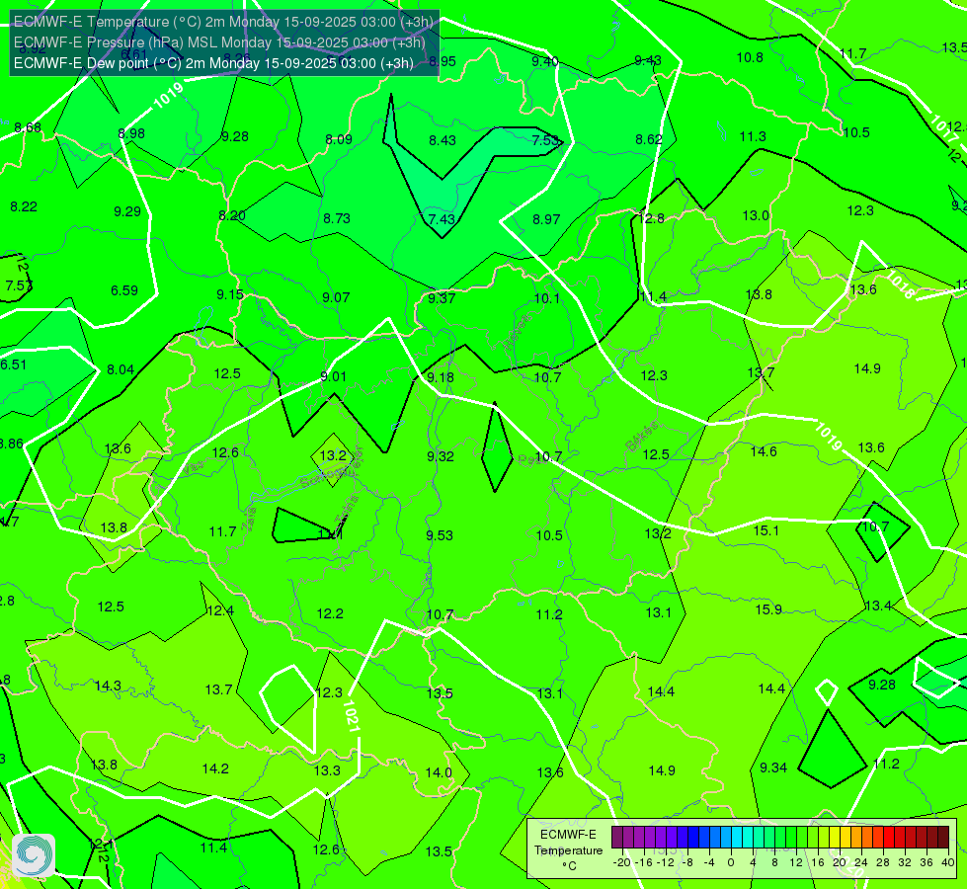The height and width of the screenshot is (889, 967).
Task: Click the temperature value 9.01
Action: (x=334, y=376)
